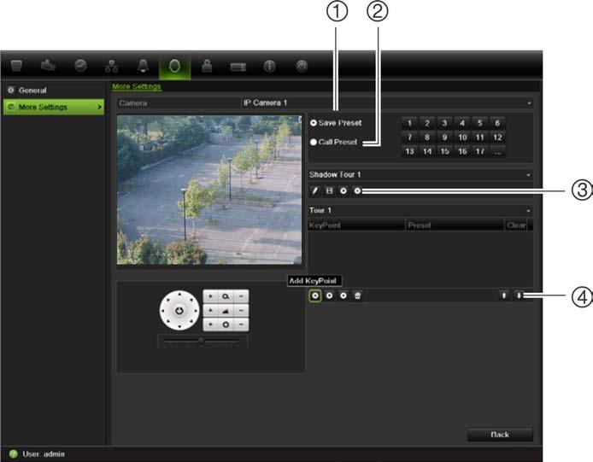Stop the shadow tour (last shadow tour icon)

357,191
